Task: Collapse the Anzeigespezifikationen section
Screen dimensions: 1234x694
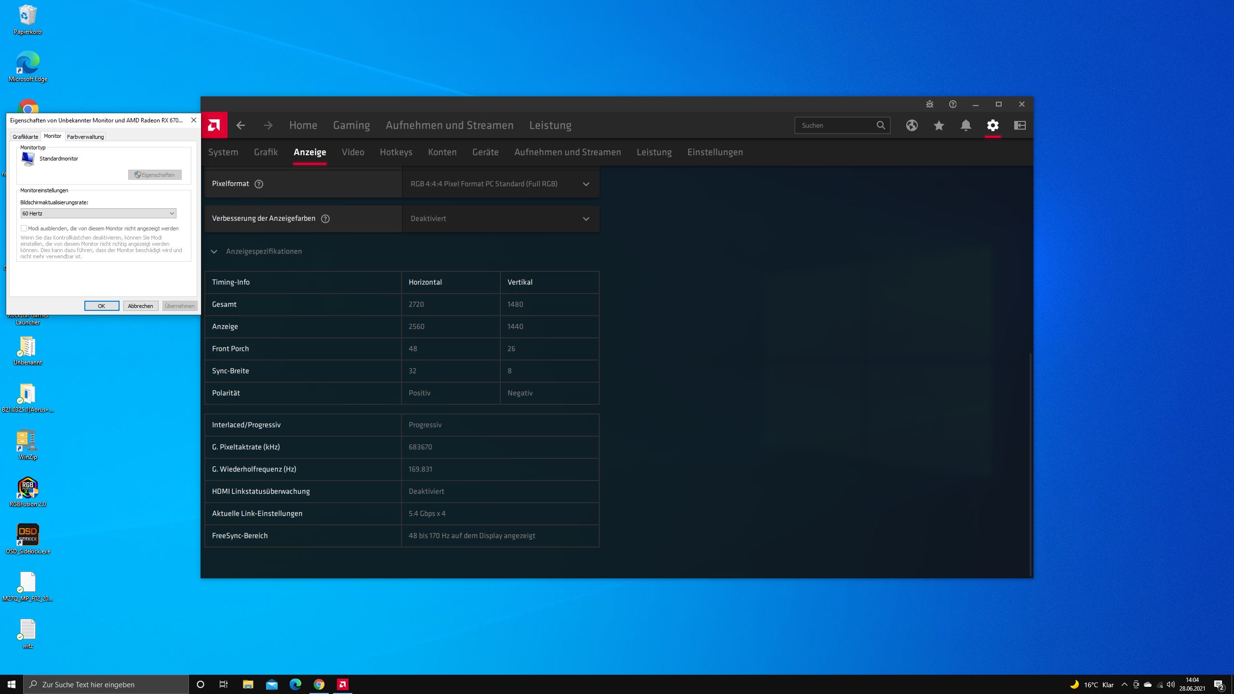Action: click(x=214, y=251)
